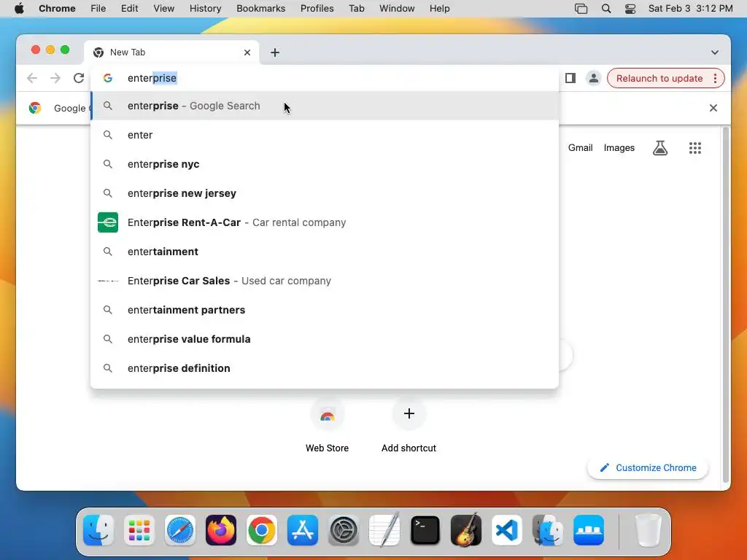The image size is (747, 560).
Task: Open the View menu
Action: coord(164,9)
